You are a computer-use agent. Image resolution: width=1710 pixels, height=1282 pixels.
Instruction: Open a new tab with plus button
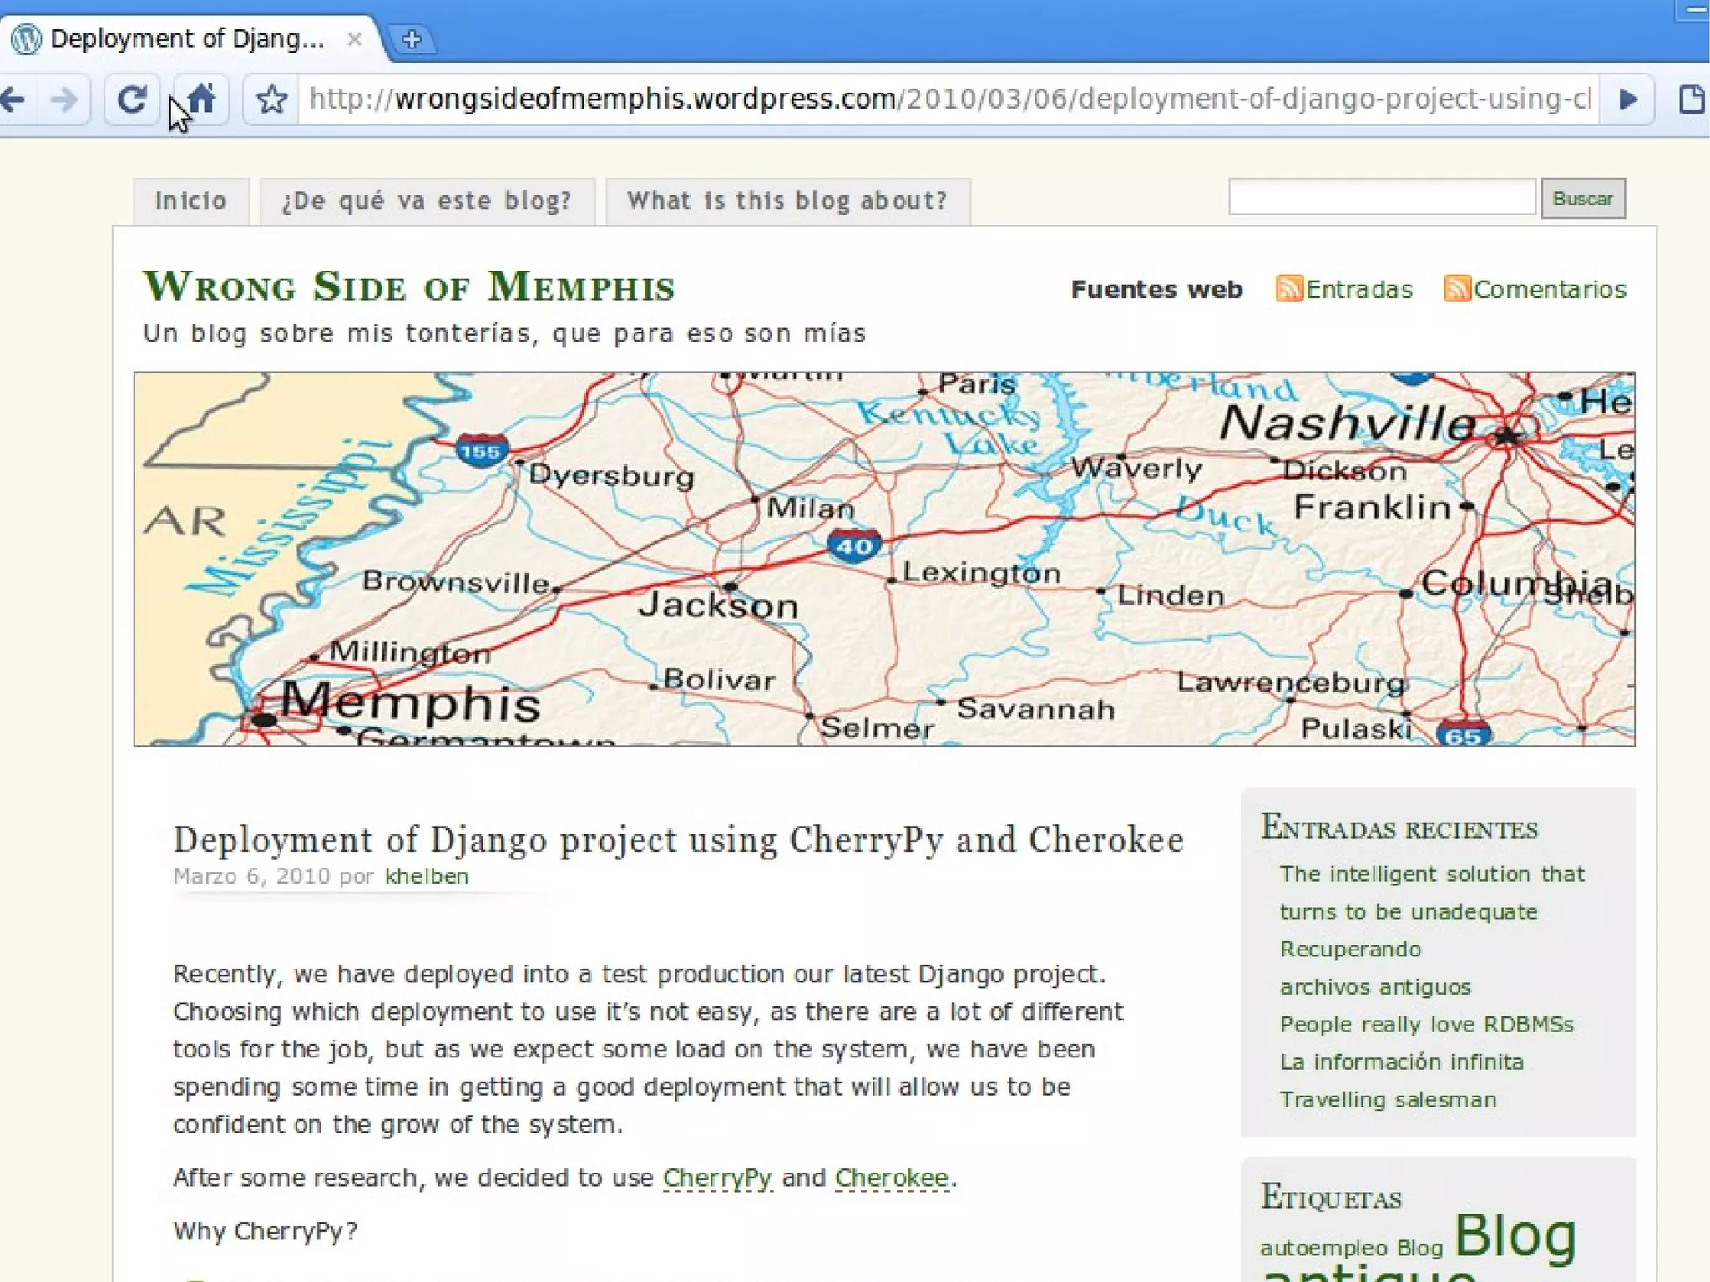tap(411, 39)
